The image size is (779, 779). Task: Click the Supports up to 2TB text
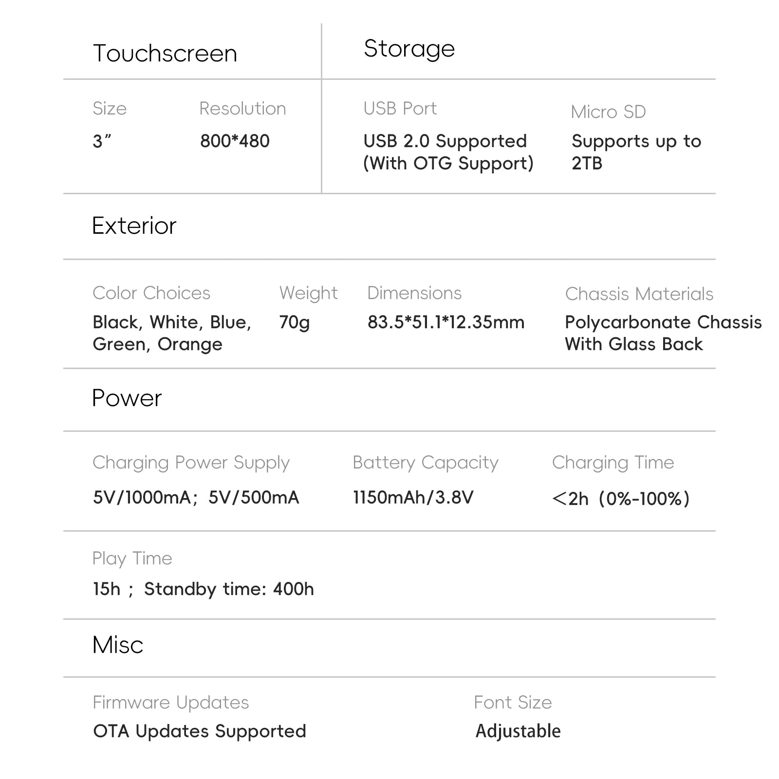coord(636,152)
